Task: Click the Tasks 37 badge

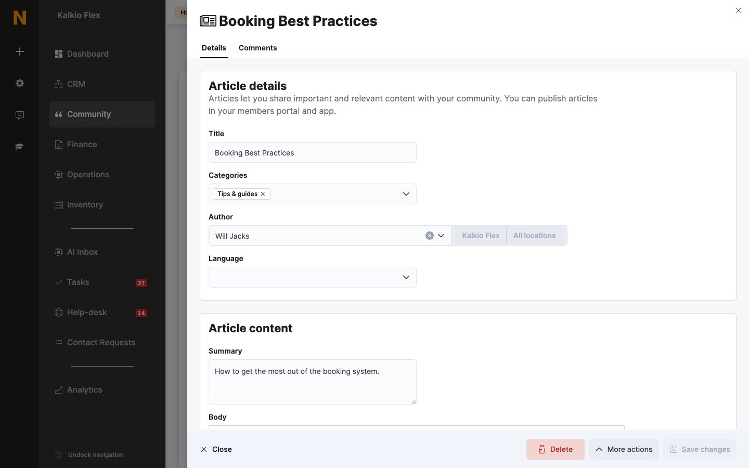Action: [x=141, y=283]
